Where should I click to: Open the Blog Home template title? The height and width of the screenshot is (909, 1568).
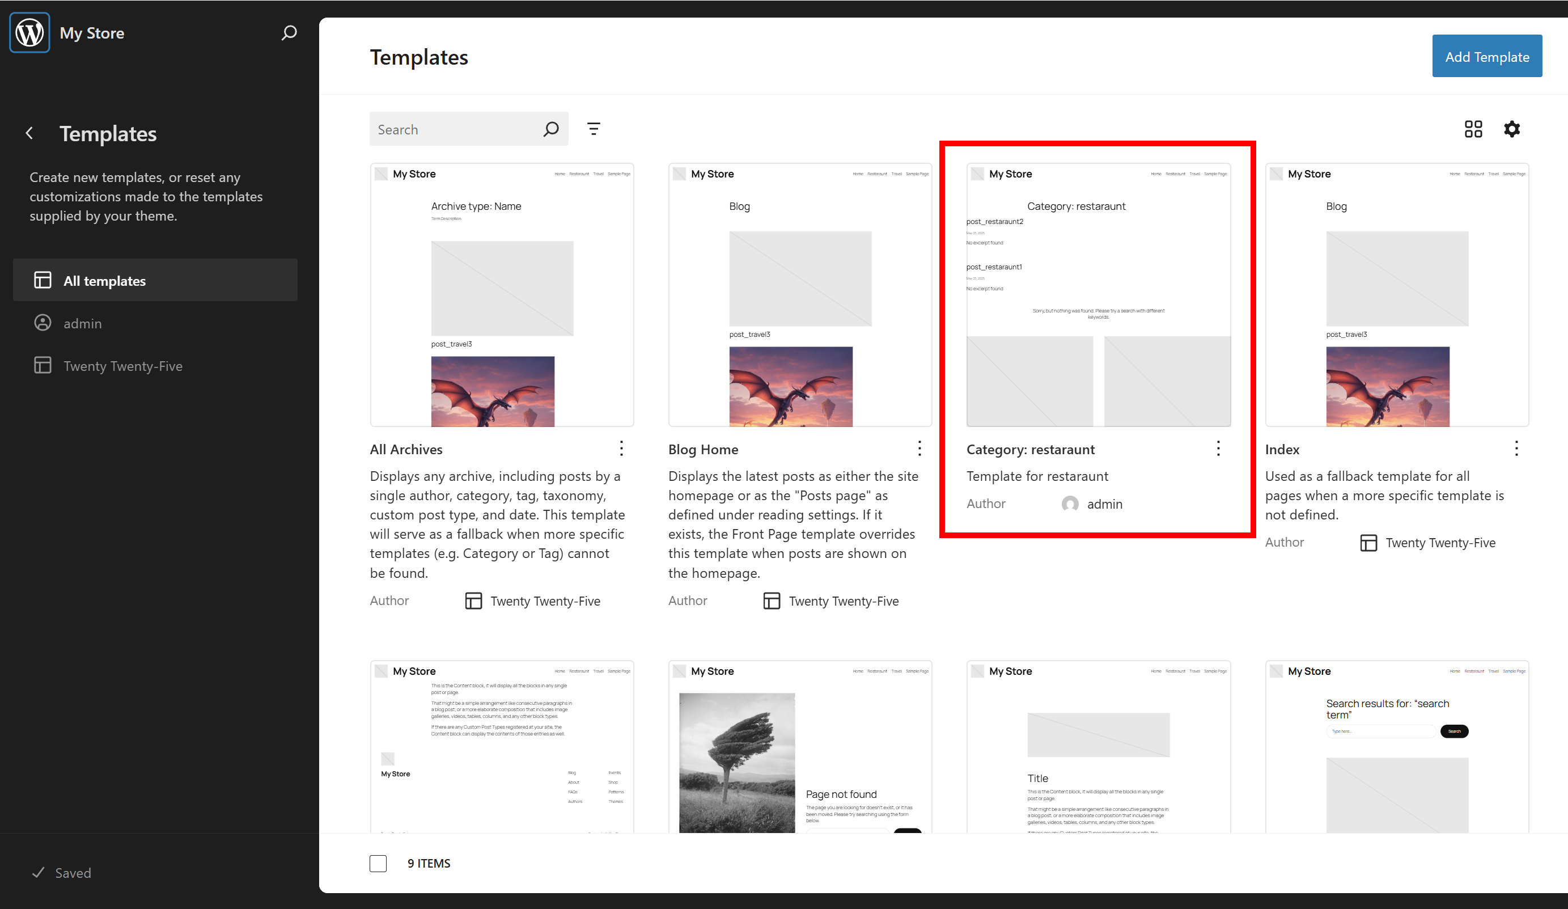(x=703, y=450)
